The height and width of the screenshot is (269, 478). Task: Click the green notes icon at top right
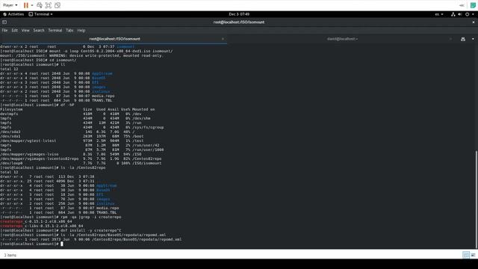point(473,5)
